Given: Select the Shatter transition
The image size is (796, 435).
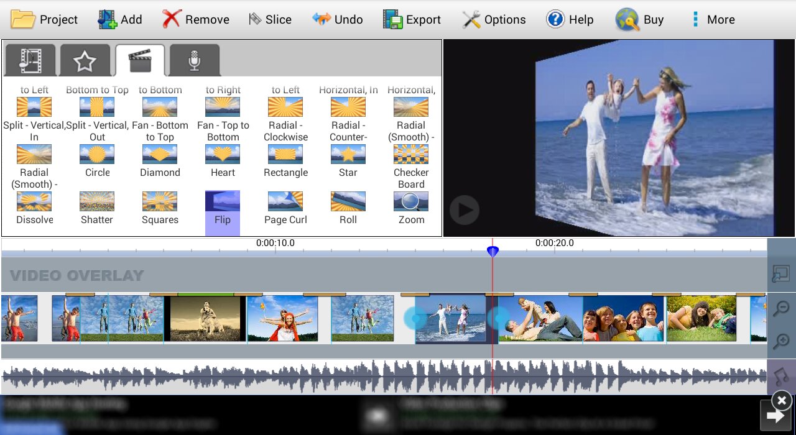Looking at the screenshot, I should pos(97,202).
